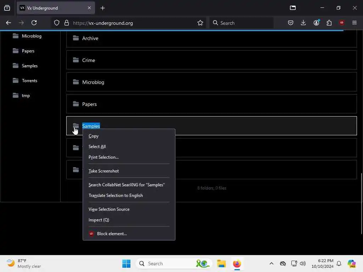Open the Archive folder link
Screen dimensions: 363x272
pos(90,38)
